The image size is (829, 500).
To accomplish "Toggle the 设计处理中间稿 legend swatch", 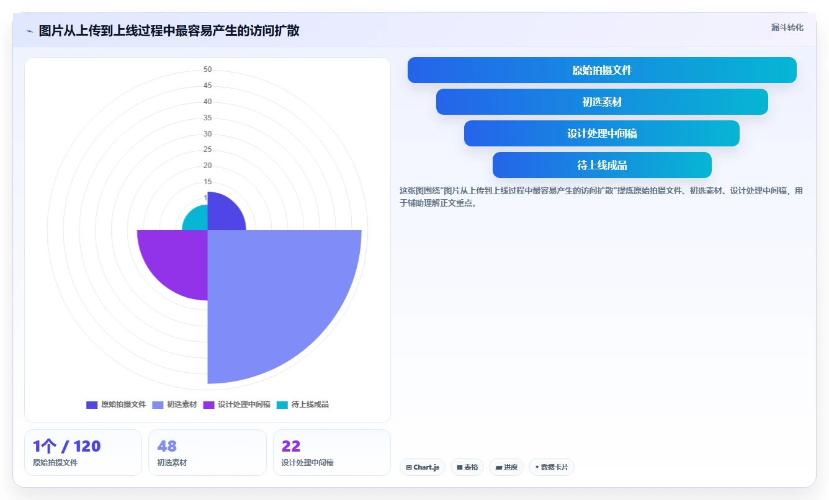I will pos(208,404).
